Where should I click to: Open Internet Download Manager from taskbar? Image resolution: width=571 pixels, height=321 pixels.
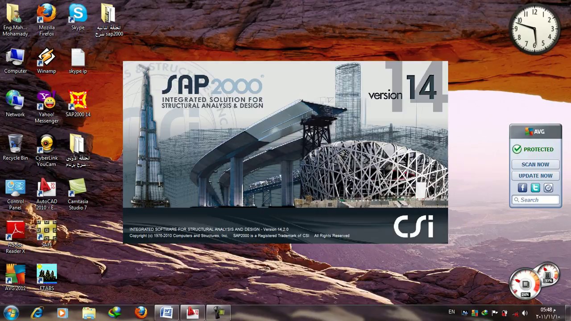click(115, 313)
